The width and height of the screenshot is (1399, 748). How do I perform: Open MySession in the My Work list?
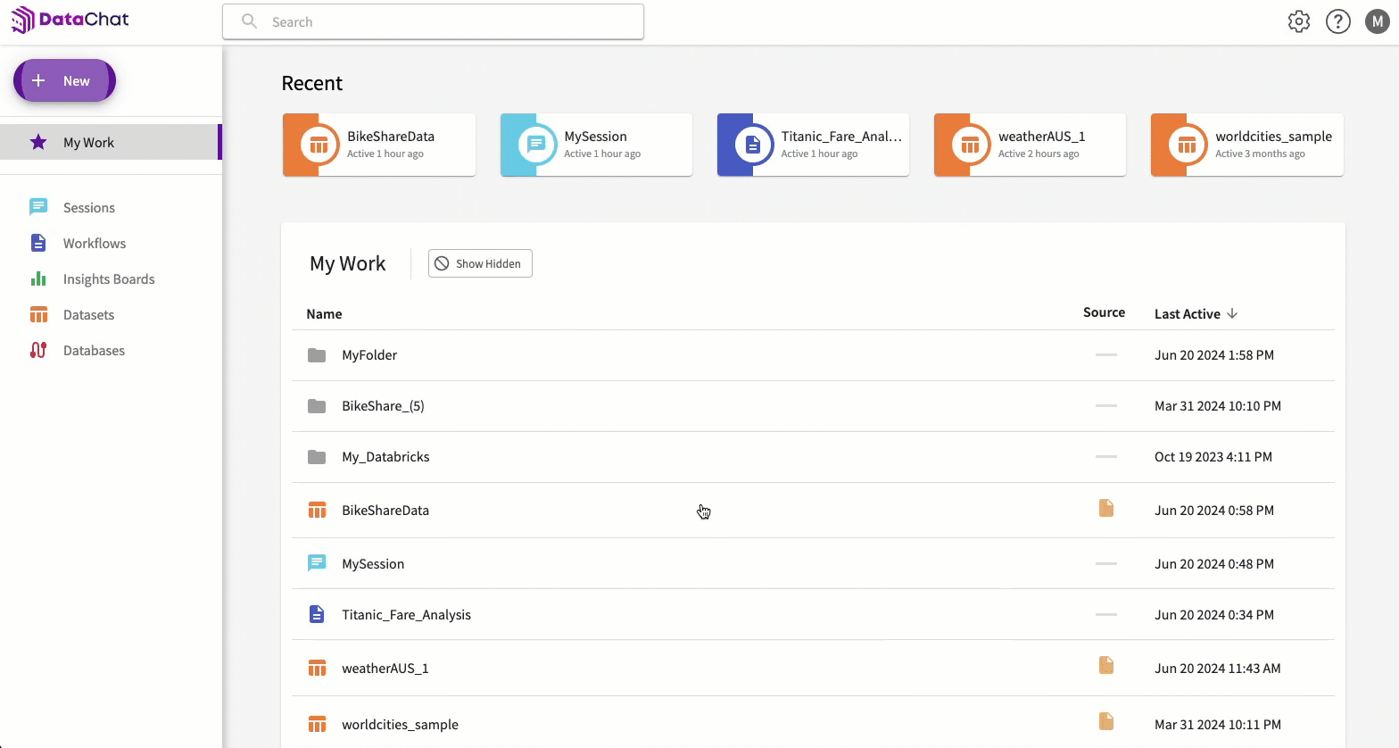pyautogui.click(x=373, y=564)
